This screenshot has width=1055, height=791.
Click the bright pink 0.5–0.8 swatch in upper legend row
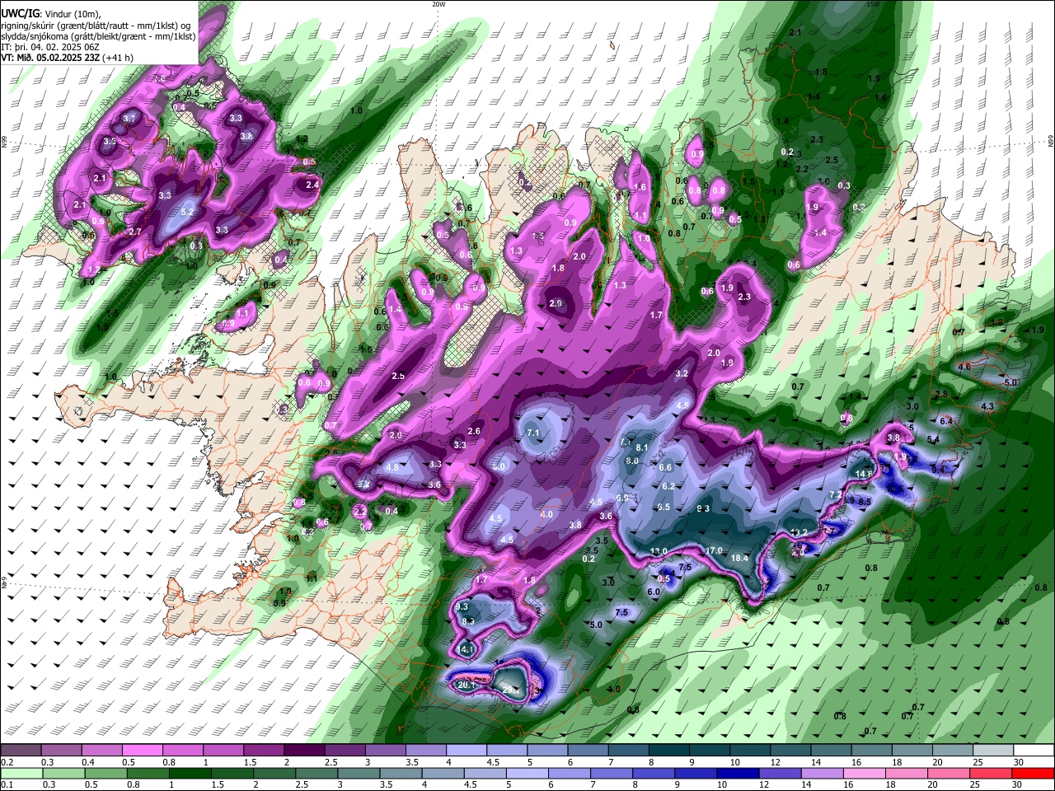click(x=142, y=751)
